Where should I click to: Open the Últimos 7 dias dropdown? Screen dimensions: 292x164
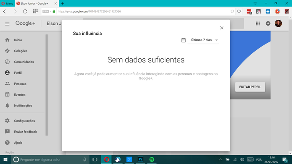pyautogui.click(x=203, y=40)
